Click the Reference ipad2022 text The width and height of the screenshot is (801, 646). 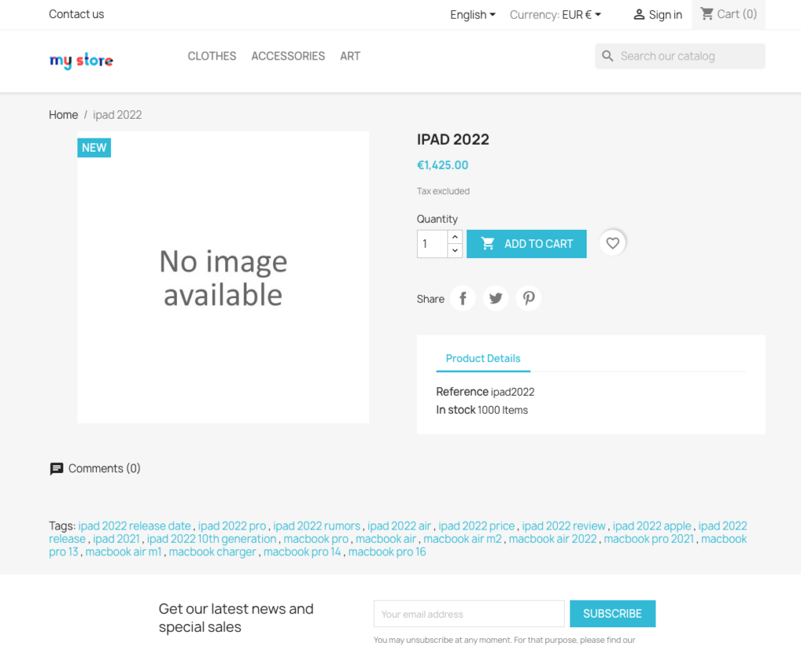(x=485, y=392)
